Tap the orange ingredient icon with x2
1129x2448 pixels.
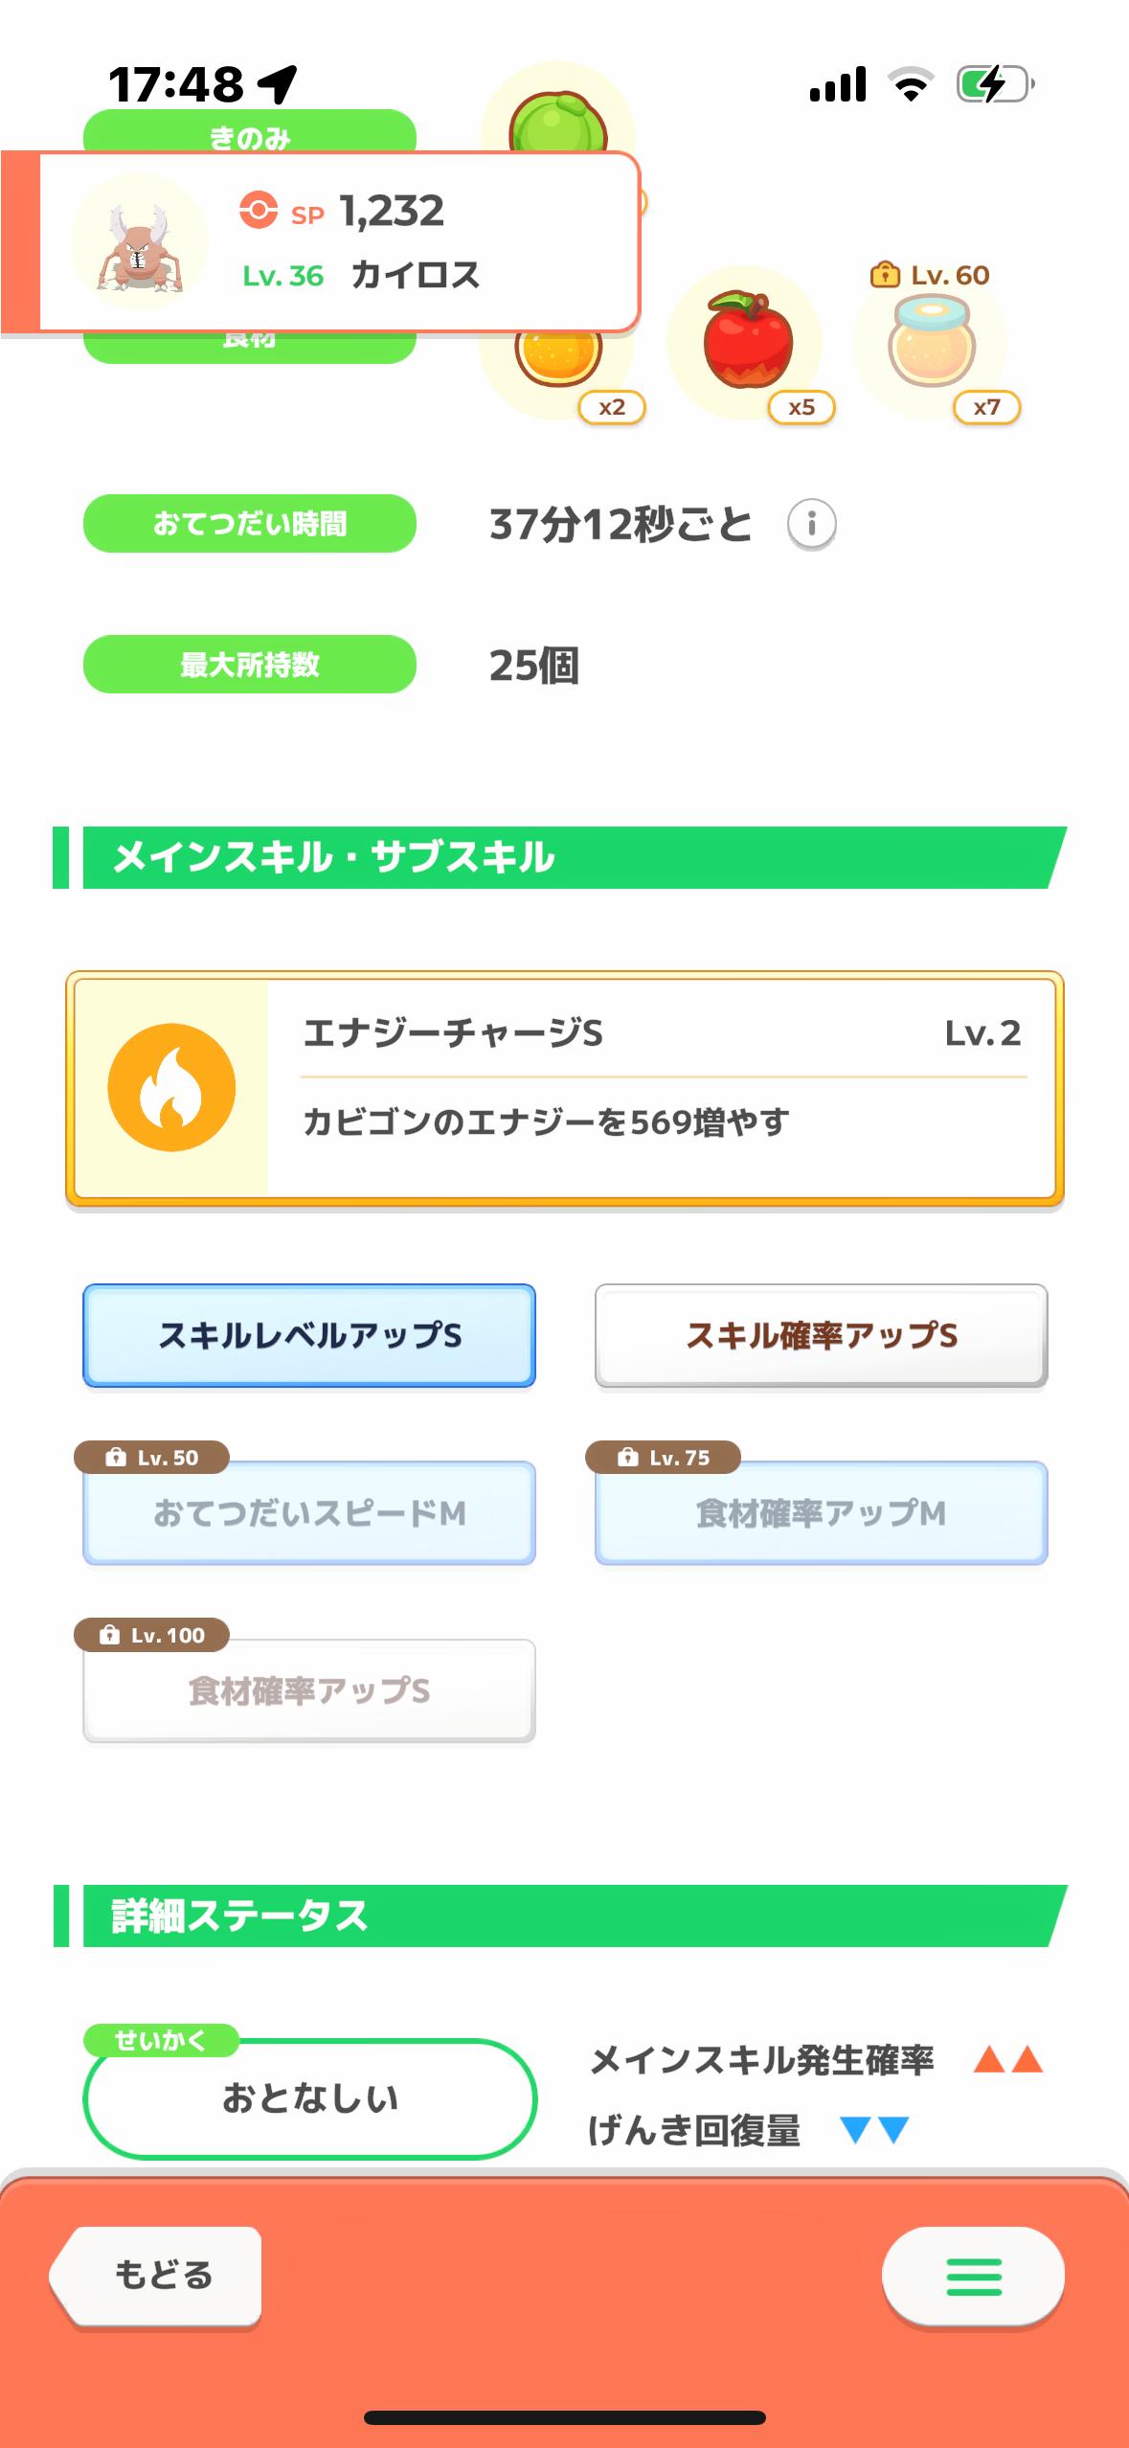pos(558,356)
